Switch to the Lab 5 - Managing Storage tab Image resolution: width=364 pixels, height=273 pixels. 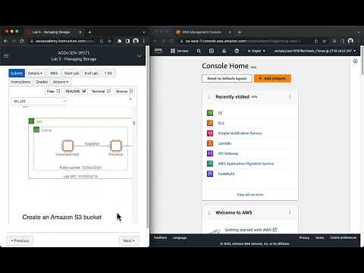click(52, 32)
